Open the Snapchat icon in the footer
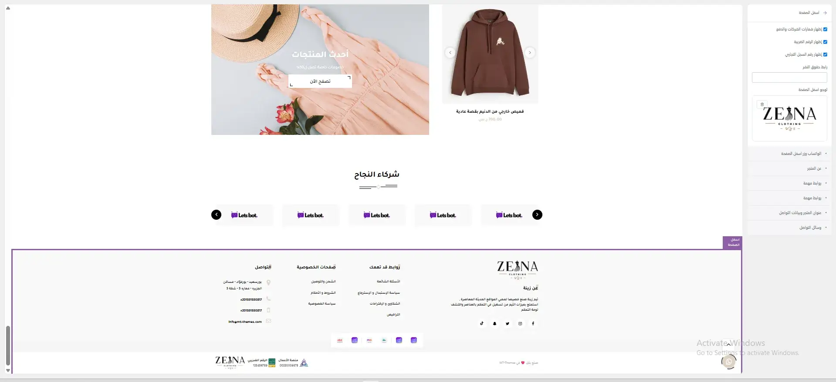The image size is (836, 382). [x=495, y=324]
